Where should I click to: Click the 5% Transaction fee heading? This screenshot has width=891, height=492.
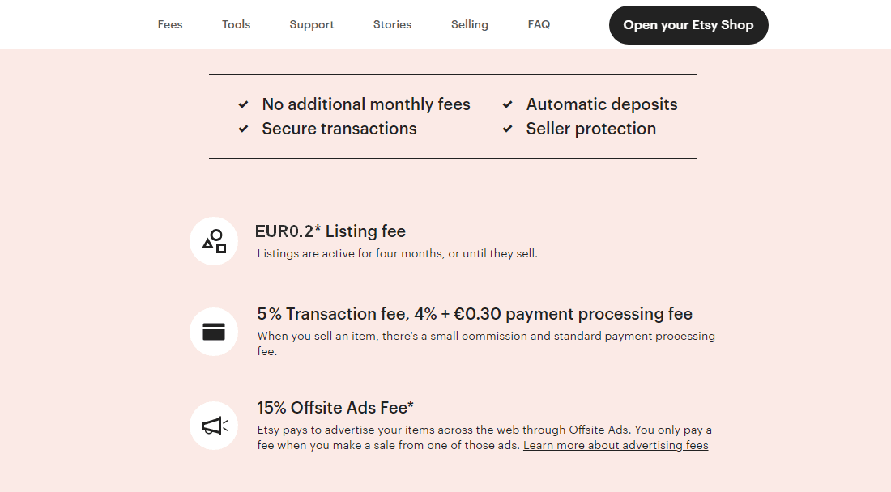pos(475,314)
